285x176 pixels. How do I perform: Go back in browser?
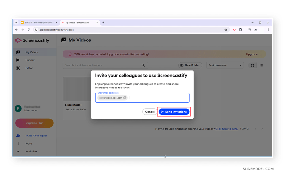[x=16, y=30]
